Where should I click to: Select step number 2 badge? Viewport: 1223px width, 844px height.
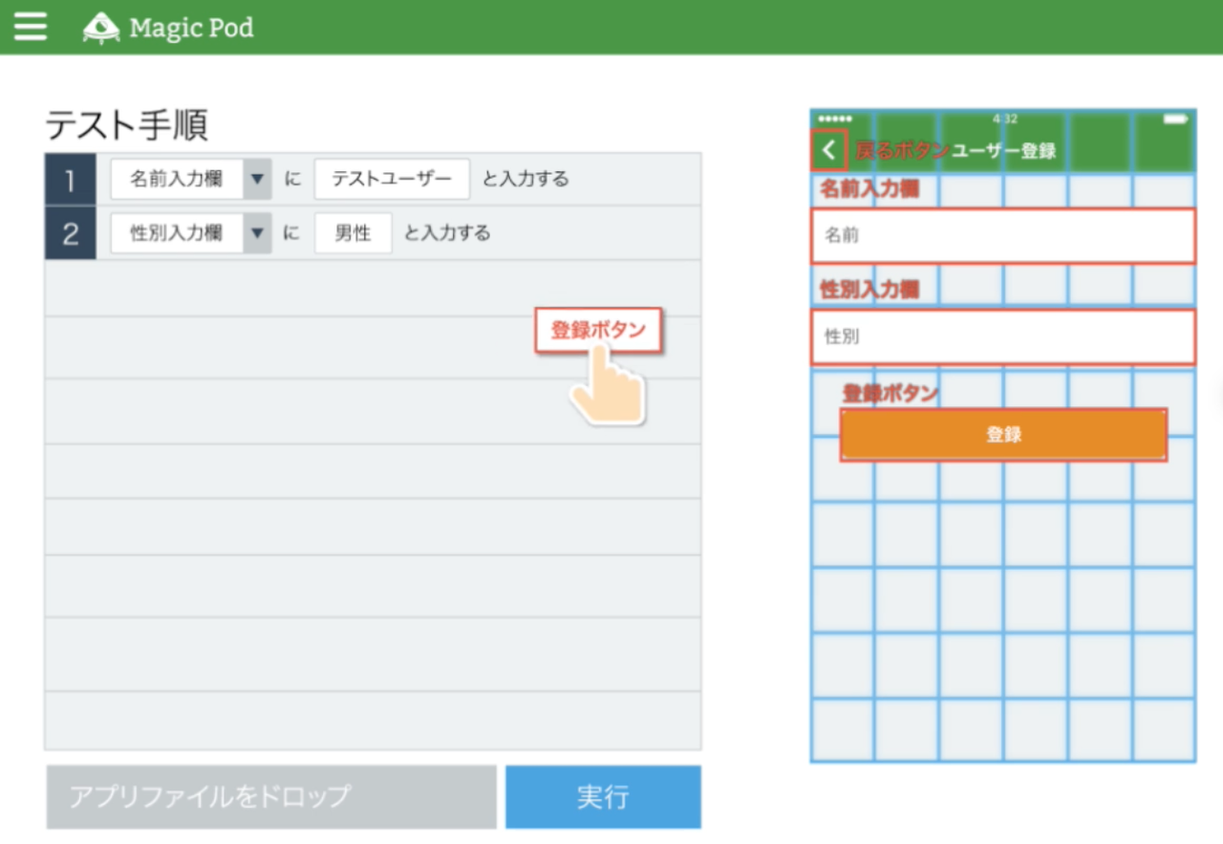click(68, 232)
